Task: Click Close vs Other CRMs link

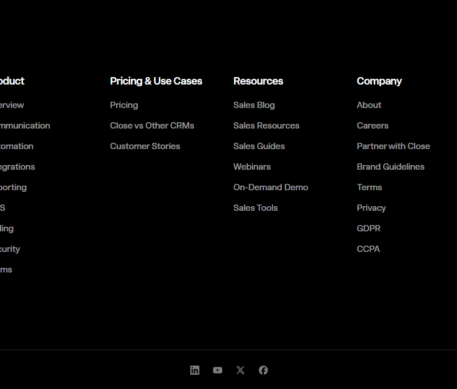Action: point(152,126)
